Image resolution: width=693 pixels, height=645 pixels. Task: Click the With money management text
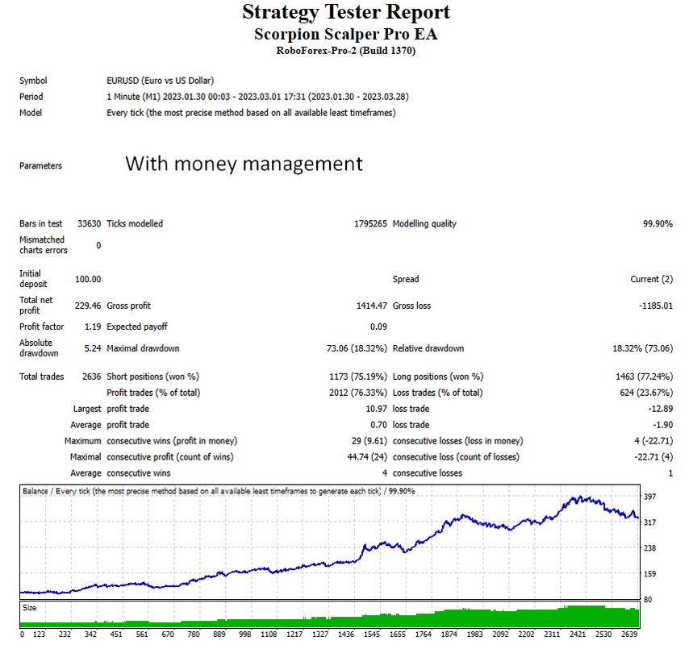click(x=244, y=164)
